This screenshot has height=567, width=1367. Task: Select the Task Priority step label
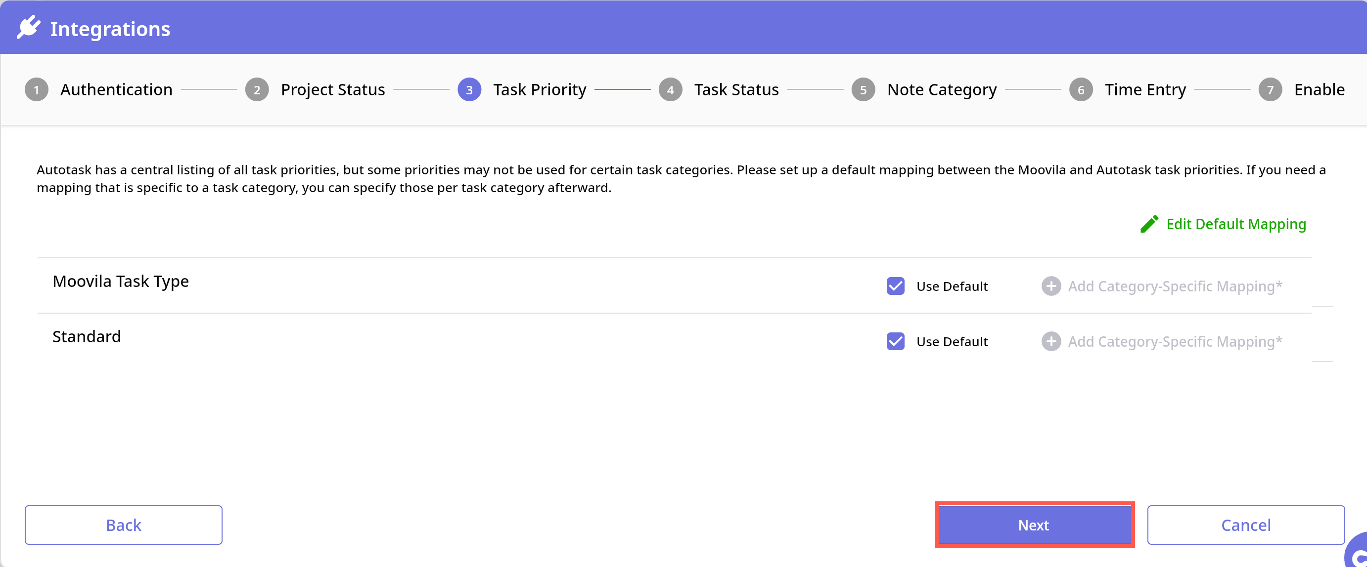539,90
